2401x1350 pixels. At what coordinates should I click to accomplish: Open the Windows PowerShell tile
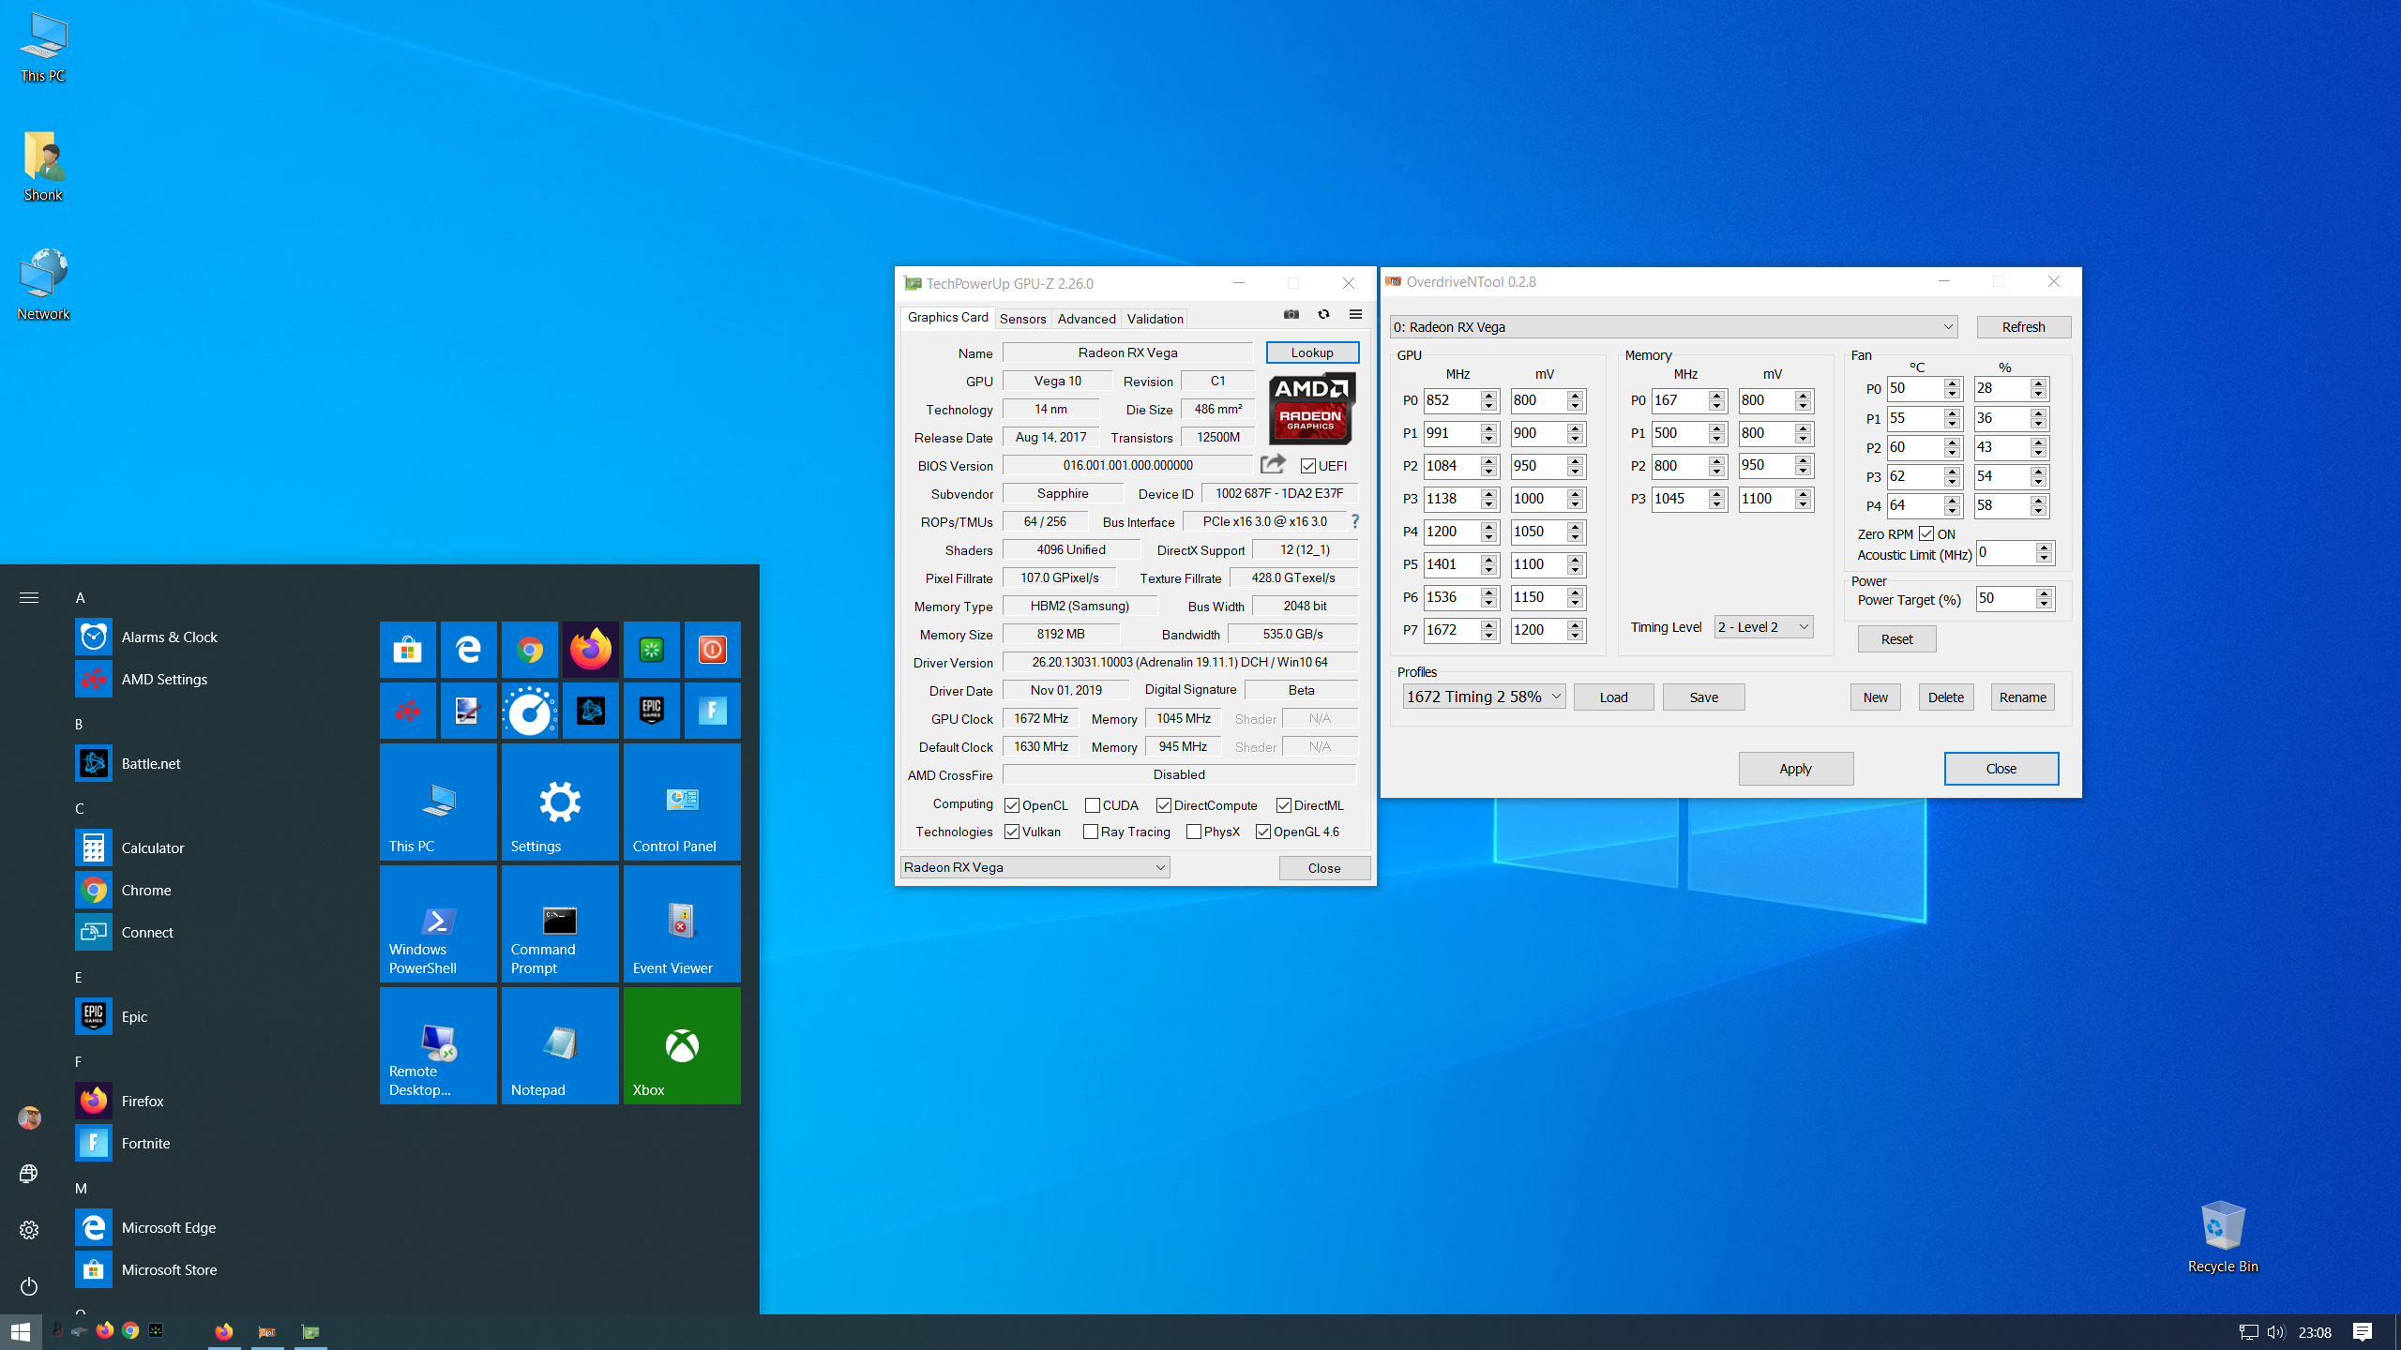[x=438, y=923]
